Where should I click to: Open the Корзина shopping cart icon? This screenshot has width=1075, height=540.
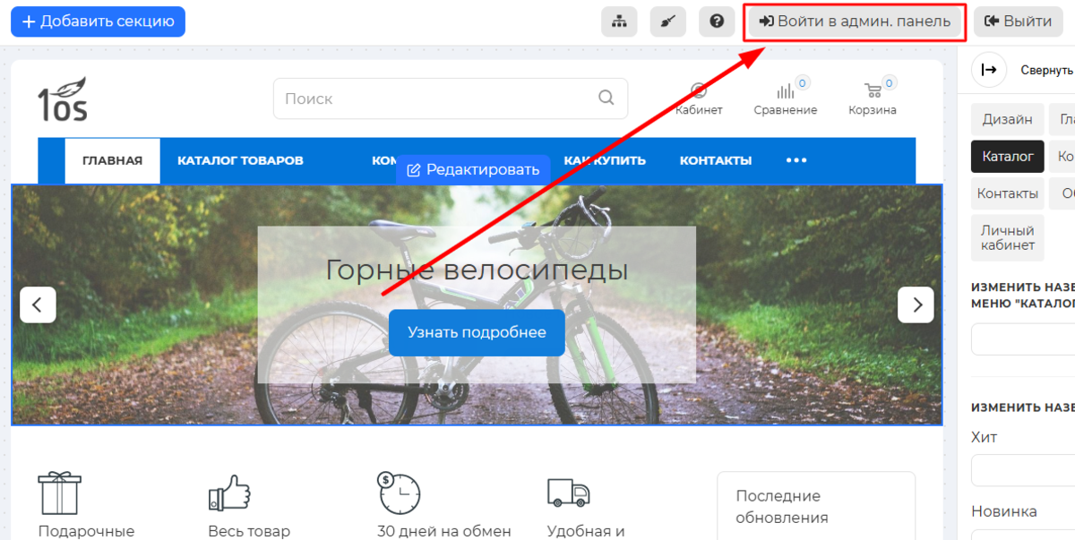click(x=872, y=91)
